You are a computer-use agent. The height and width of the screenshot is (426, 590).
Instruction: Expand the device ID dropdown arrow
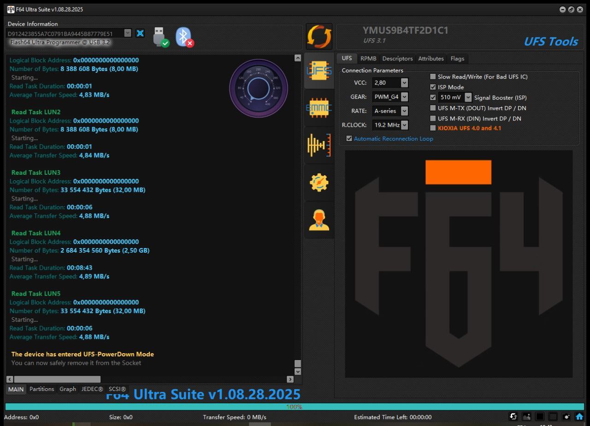click(128, 33)
